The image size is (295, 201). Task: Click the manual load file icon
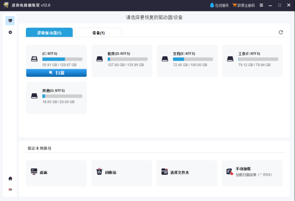click(230, 172)
